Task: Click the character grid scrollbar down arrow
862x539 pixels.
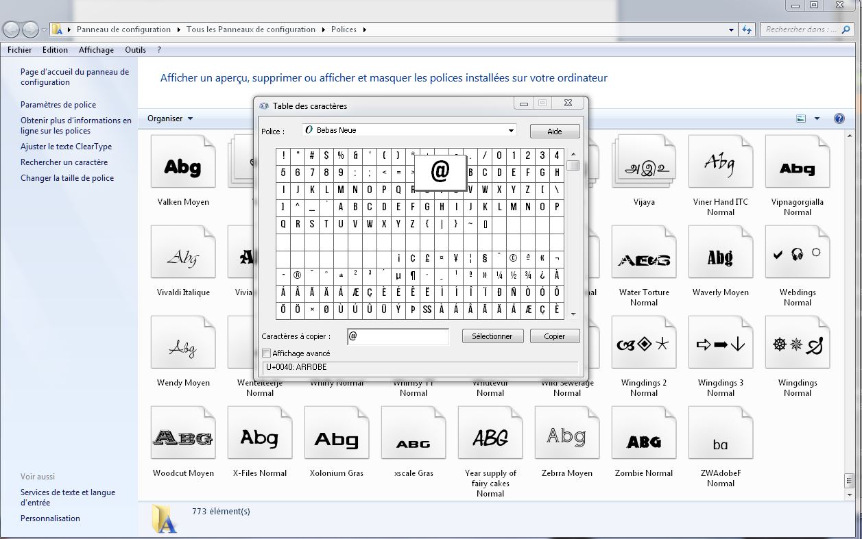Action: [x=573, y=314]
